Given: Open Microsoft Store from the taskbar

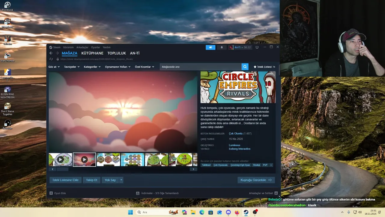Looking at the screenshot, I should [x=211, y=212].
